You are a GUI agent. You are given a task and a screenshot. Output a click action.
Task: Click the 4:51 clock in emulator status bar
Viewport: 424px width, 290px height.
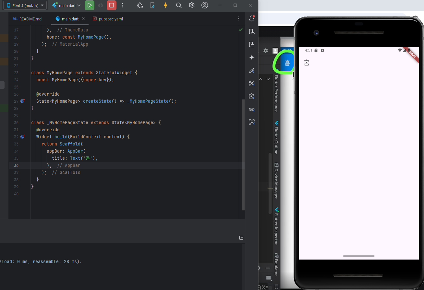309,50
